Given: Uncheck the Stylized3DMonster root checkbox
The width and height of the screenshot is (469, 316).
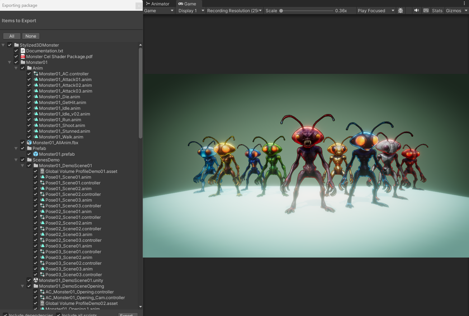Looking at the screenshot, I should coord(10,45).
